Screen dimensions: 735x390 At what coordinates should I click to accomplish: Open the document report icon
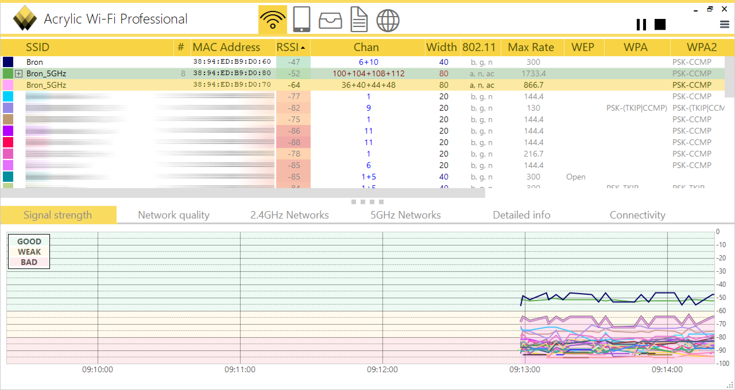359,19
